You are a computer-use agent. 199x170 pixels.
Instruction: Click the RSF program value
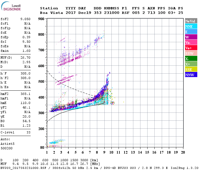pos(126,13)
